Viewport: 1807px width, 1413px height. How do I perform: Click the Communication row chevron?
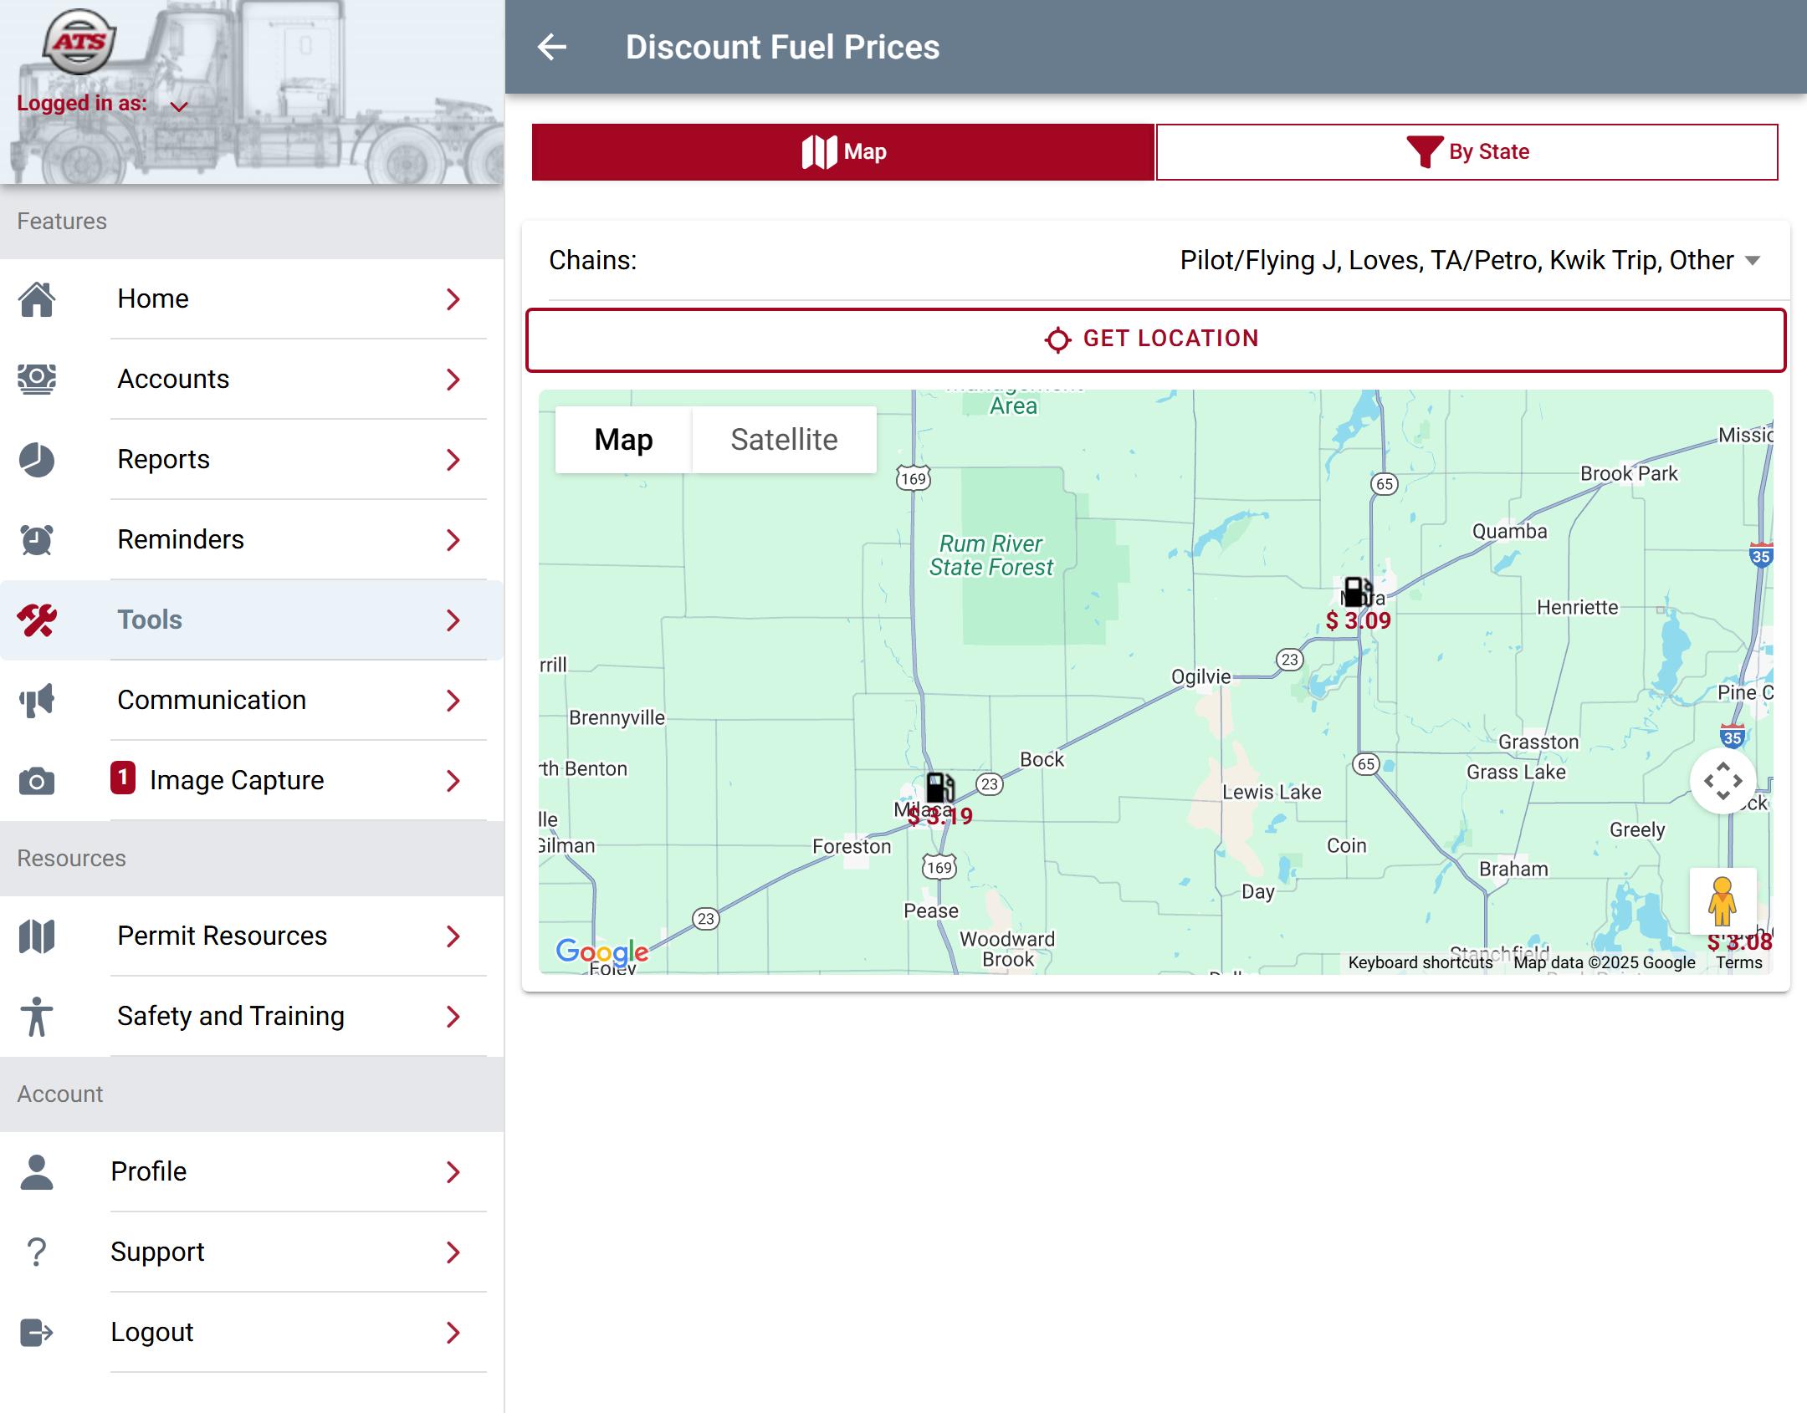tap(453, 700)
